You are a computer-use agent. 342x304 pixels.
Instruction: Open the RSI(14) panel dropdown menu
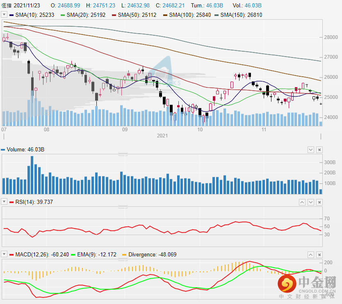tap(4, 202)
